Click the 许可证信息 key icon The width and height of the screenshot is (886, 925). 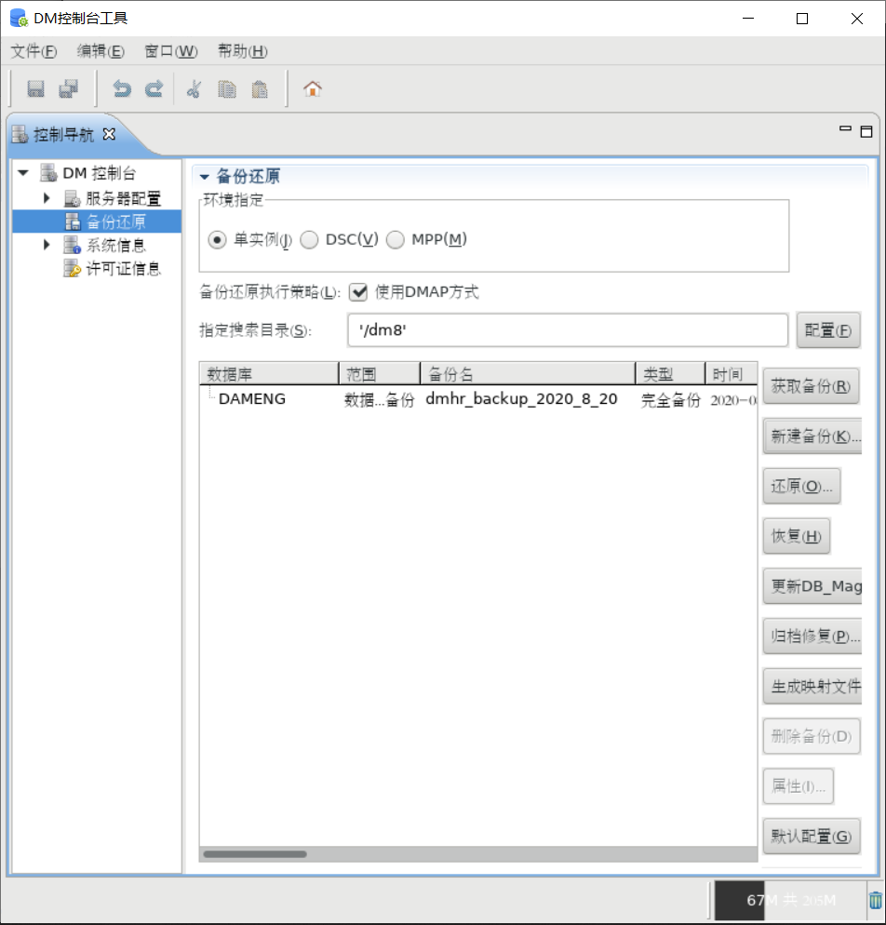pyautogui.click(x=72, y=268)
